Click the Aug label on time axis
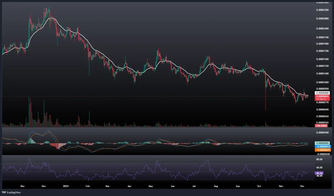 216,186
